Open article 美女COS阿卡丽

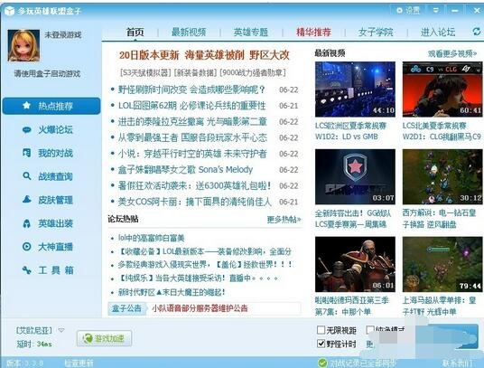[195, 202]
